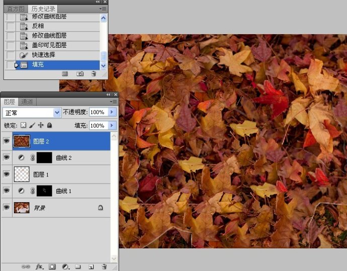This screenshot has height=271, width=347.
Task: Delete the selected layer
Action: pos(104,266)
